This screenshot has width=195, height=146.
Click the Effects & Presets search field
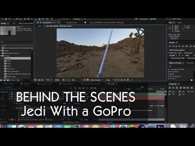[x=182, y=67]
